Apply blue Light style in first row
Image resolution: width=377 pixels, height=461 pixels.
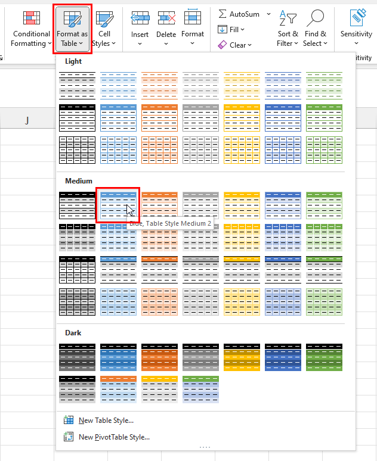118,86
